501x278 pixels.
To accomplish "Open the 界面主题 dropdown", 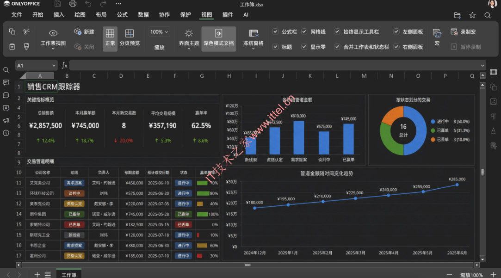I will tap(189, 38).
